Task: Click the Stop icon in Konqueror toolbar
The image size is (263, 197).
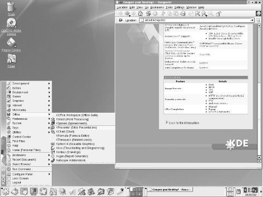Action: click(x=155, y=14)
